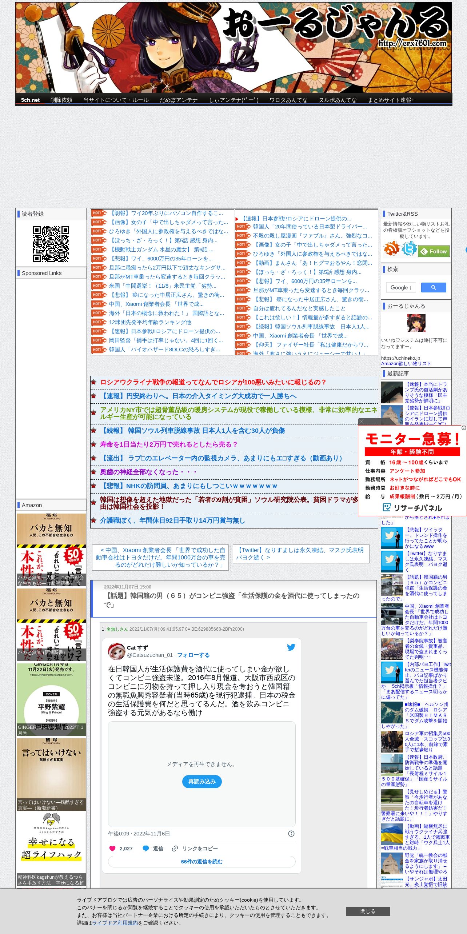Focus the Google custom search field
This screenshot has height=934, width=467.
pos(401,287)
